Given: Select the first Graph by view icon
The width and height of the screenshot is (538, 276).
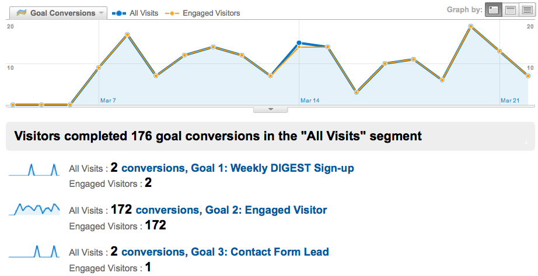Looking at the screenshot, I should [494, 9].
